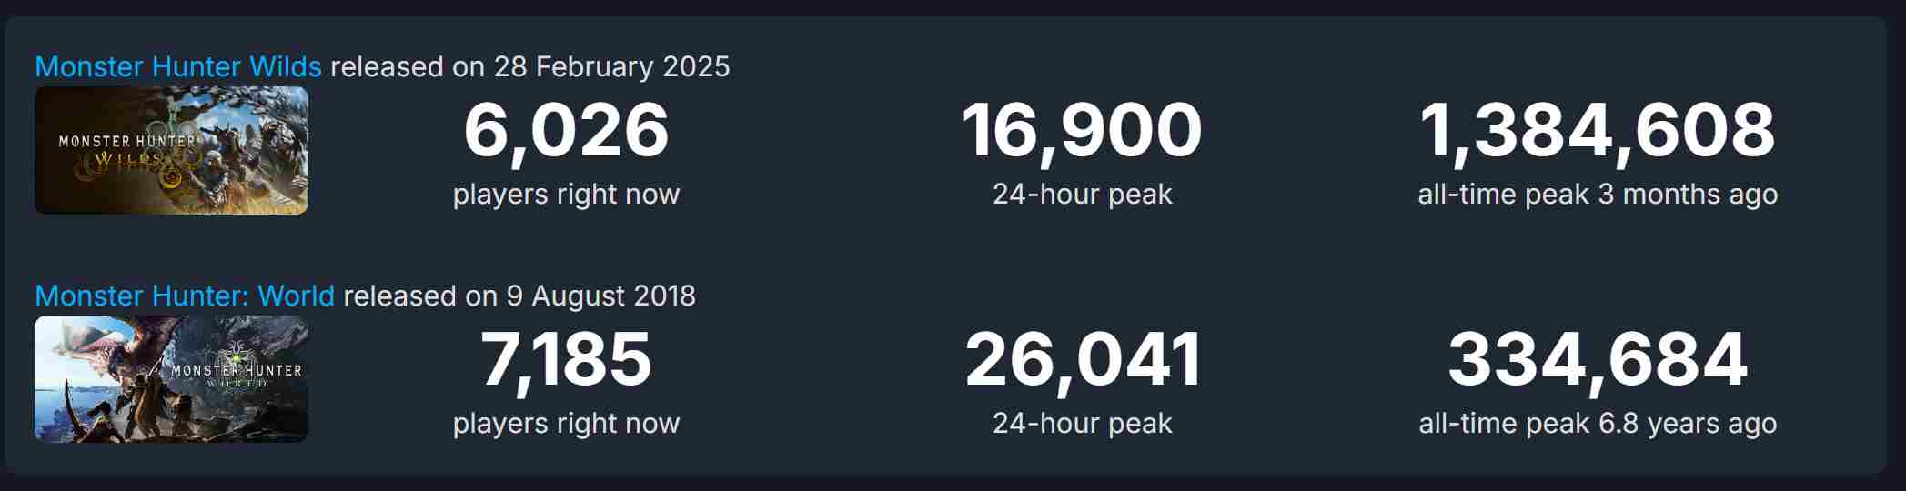Select the 7,185 current players number

pos(566,359)
